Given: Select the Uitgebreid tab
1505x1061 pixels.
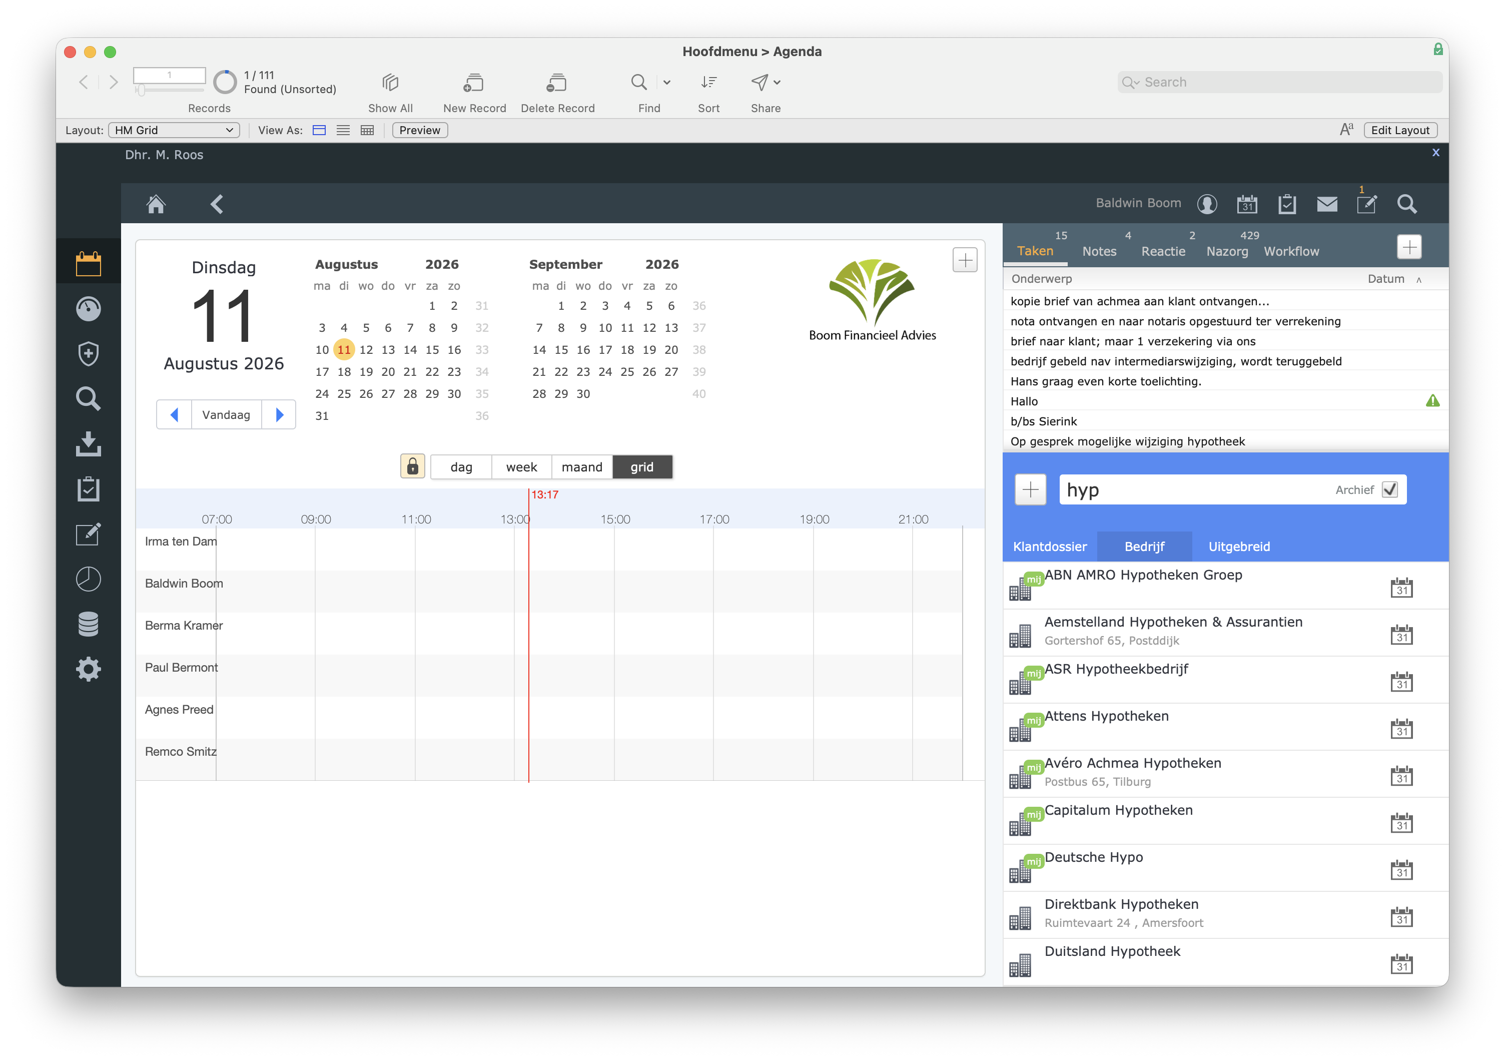Looking at the screenshot, I should [x=1239, y=546].
